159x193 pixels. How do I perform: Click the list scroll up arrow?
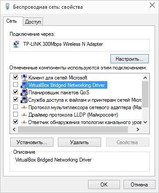pos(145,78)
